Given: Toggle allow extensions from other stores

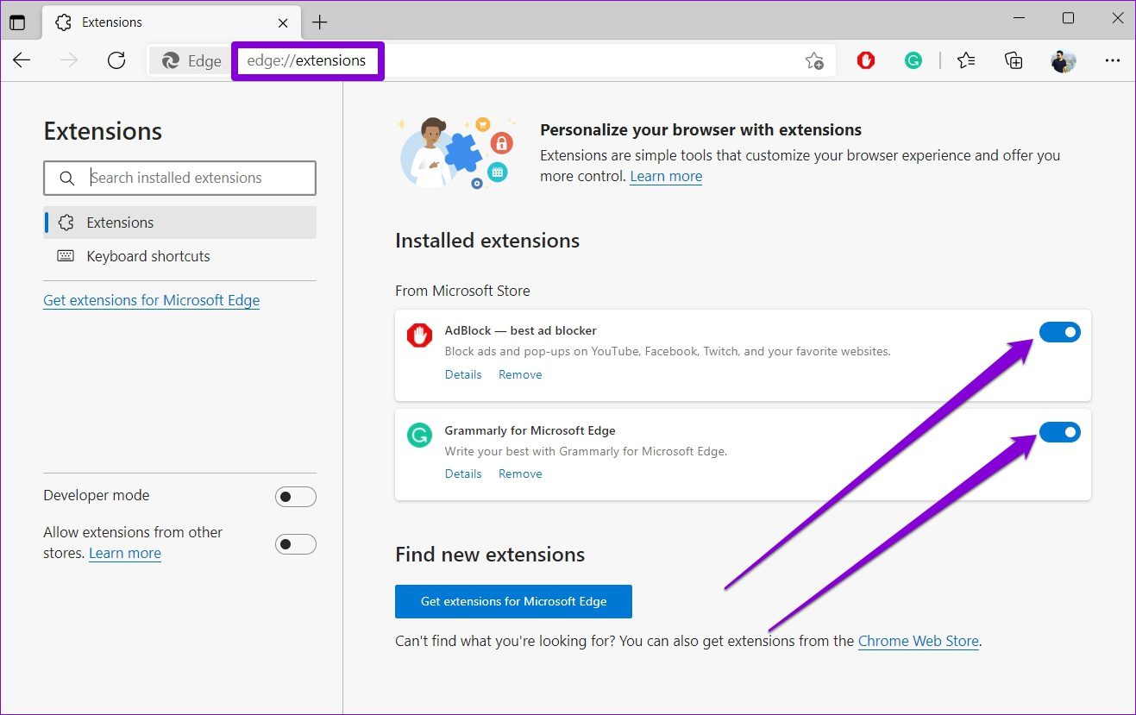Looking at the screenshot, I should pos(296,544).
